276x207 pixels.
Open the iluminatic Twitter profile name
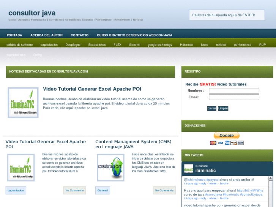[206, 171]
